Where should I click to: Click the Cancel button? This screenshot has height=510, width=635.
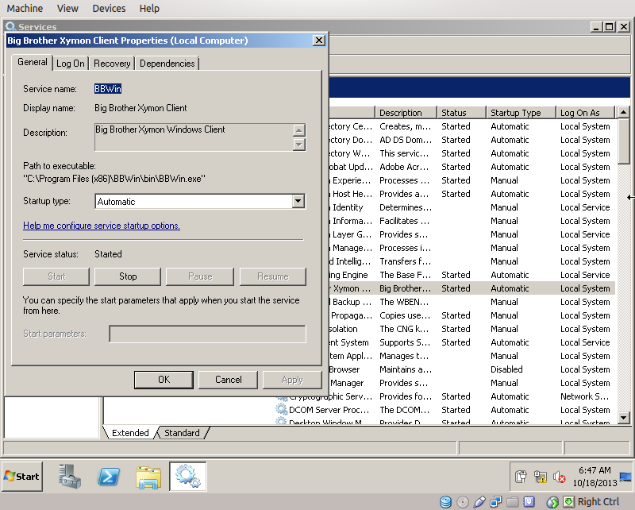[229, 380]
